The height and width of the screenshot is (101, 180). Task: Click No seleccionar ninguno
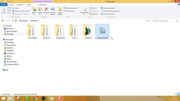click(x=110, y=11)
